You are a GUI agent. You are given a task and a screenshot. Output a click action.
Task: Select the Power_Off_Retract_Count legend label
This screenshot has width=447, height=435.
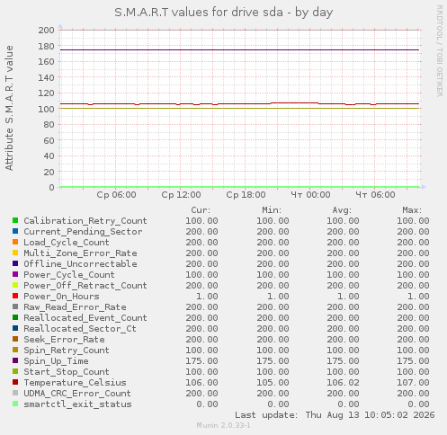click(85, 286)
